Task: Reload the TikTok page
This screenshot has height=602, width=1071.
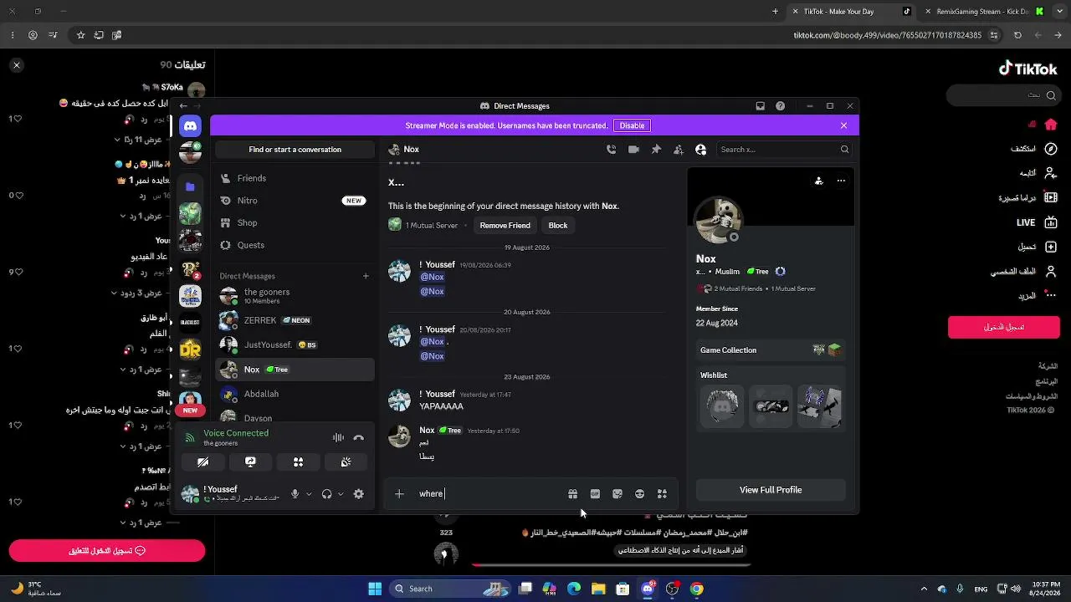Action: 1017,35
